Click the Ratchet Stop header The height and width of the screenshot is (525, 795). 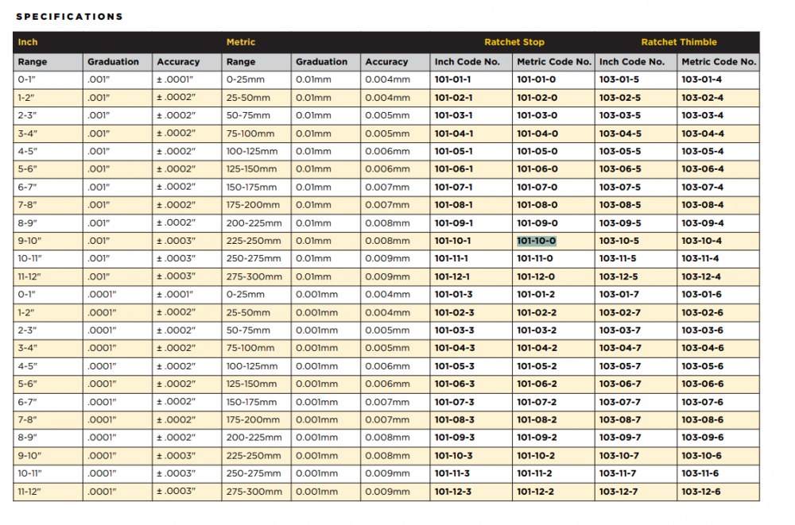coord(514,42)
